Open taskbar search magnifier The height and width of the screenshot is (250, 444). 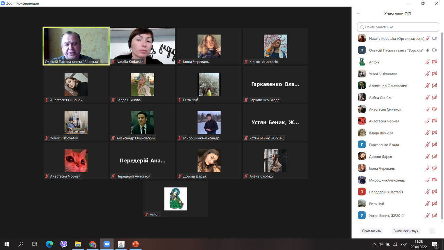pos(21,244)
